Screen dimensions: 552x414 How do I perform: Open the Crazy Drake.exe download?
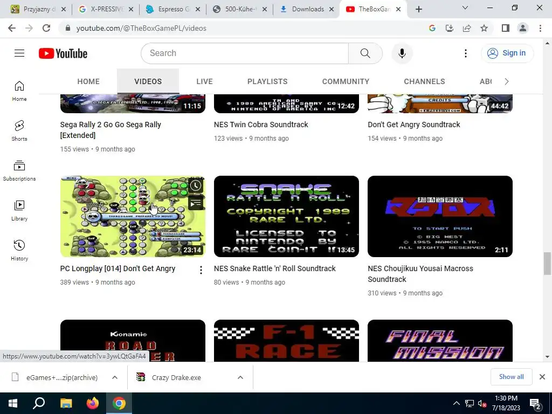[x=176, y=377]
